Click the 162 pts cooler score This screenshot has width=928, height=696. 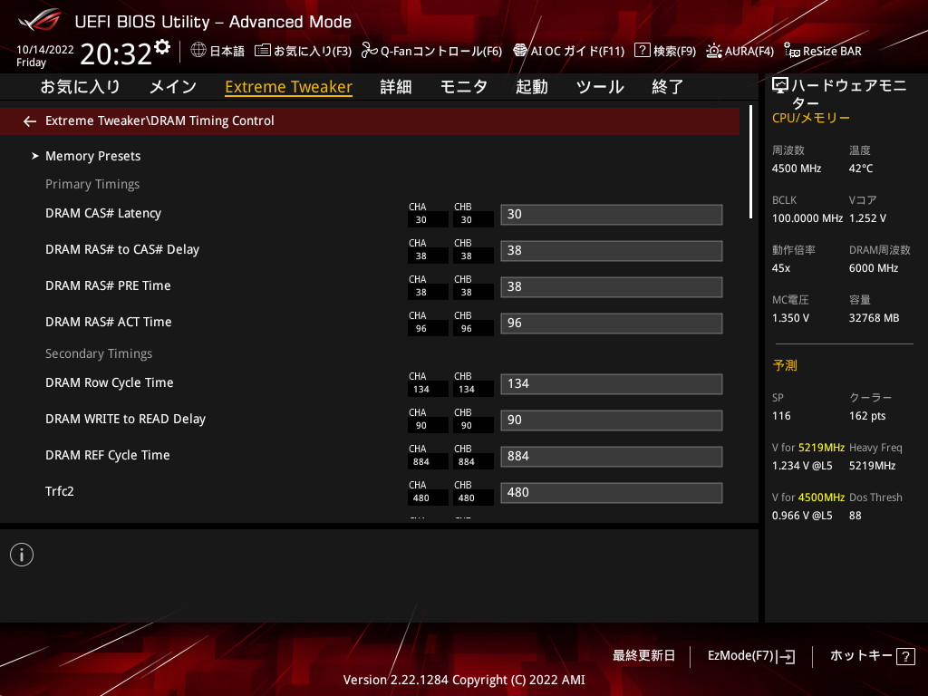point(867,416)
